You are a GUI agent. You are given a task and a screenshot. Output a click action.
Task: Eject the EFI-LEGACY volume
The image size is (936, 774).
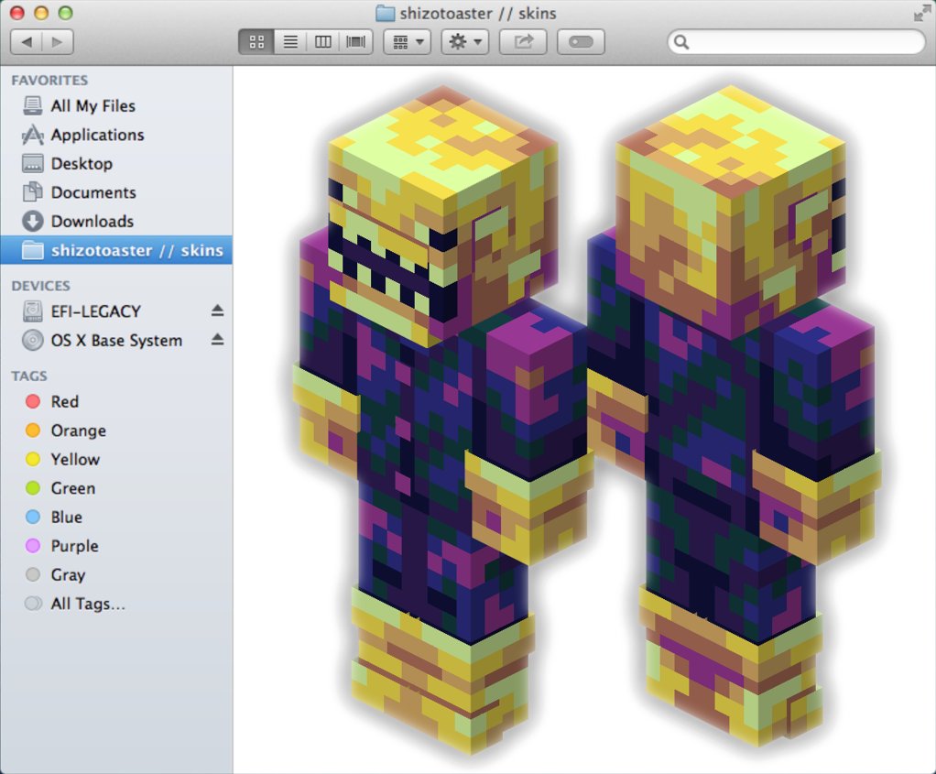point(217,311)
